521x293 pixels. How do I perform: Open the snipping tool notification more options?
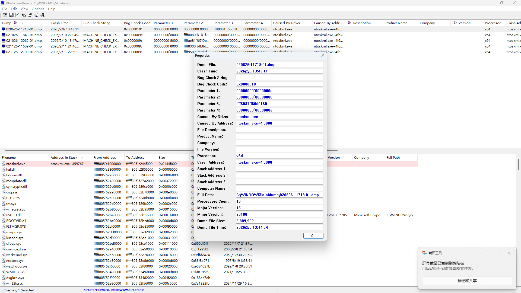point(498,253)
